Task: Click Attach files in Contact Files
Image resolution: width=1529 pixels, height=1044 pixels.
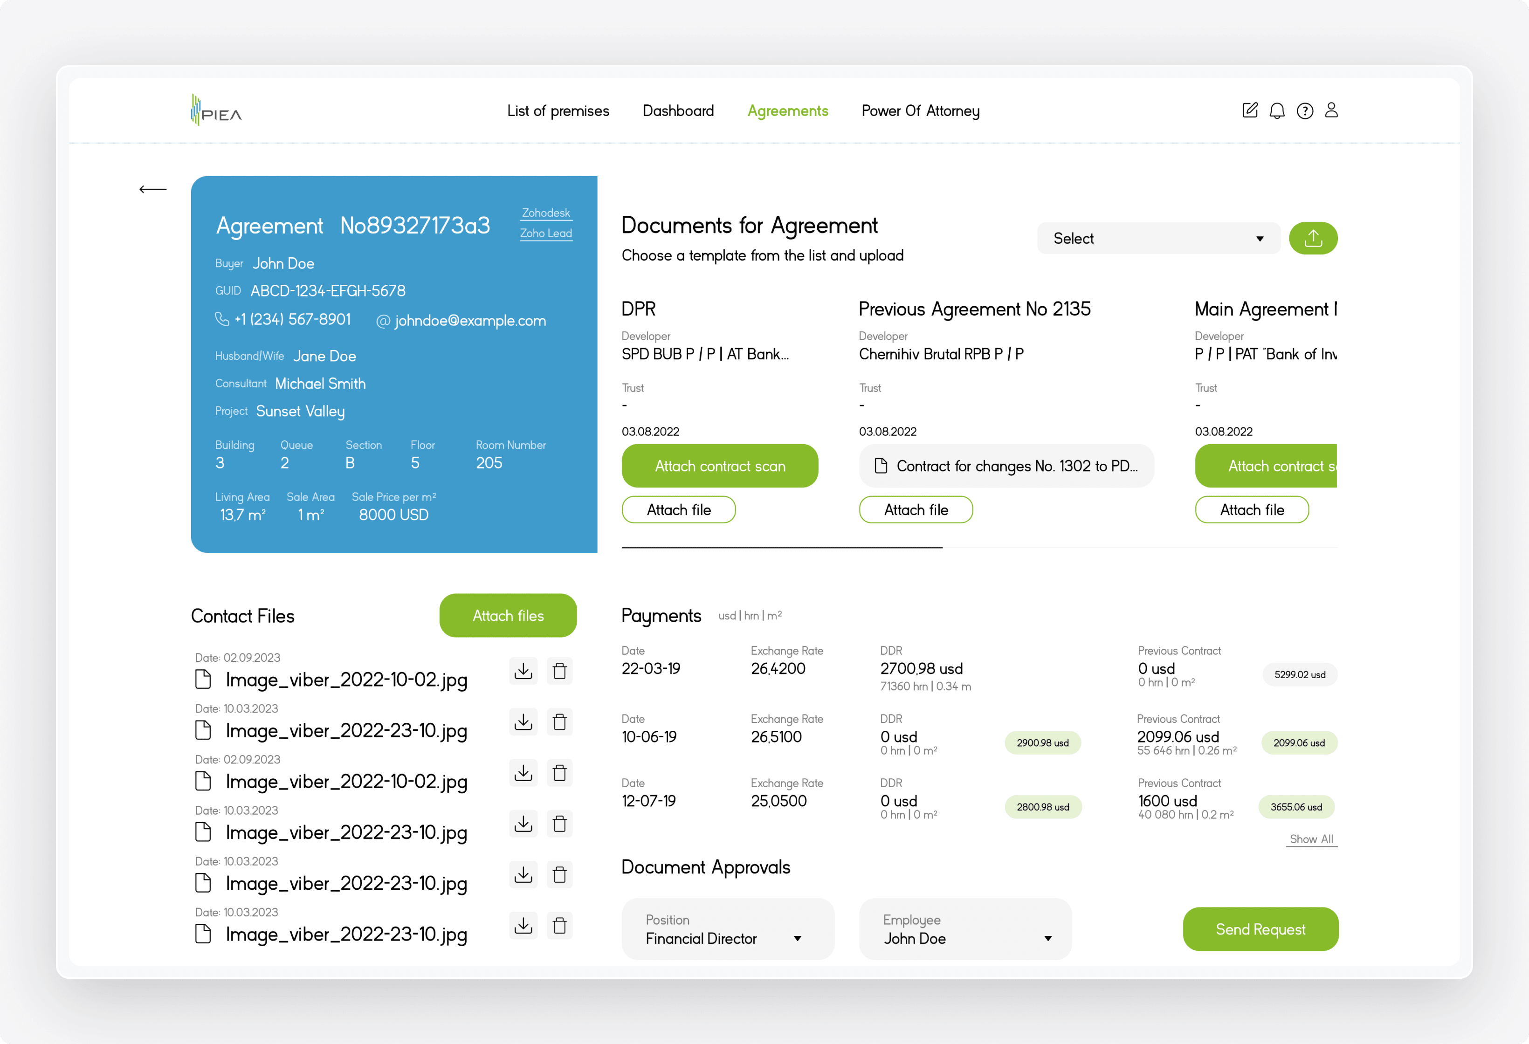Action: [x=508, y=616]
